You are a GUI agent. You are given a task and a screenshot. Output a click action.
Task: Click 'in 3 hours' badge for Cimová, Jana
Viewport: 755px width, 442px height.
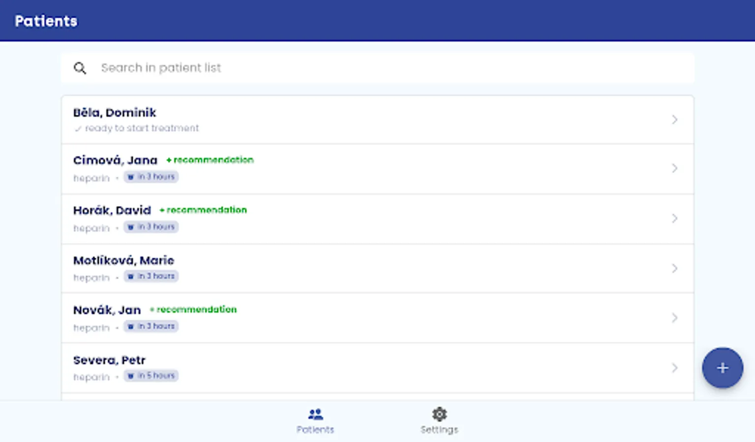pos(151,177)
